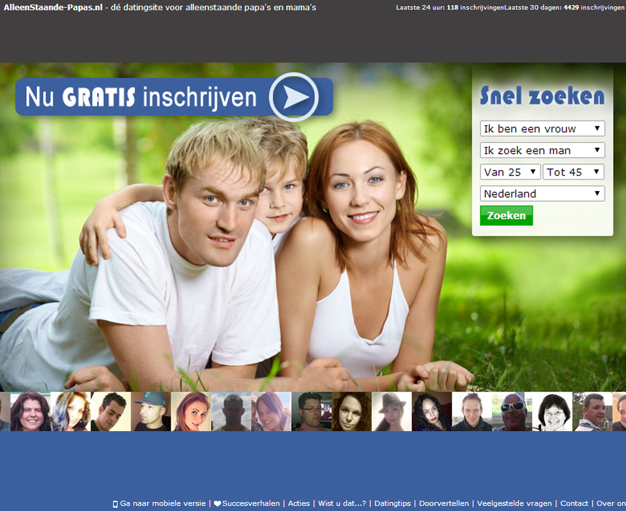
Task: Click the '4429 inschrijvingen' last 30 days text
Action: [x=593, y=8]
